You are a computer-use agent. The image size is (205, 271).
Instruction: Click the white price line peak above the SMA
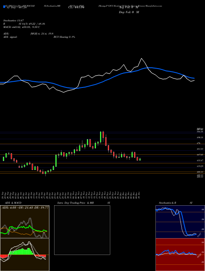click(x=142, y=59)
